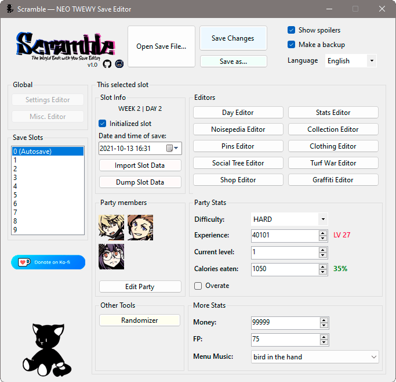
Task: Launch the Randomizer tool
Action: (140, 320)
